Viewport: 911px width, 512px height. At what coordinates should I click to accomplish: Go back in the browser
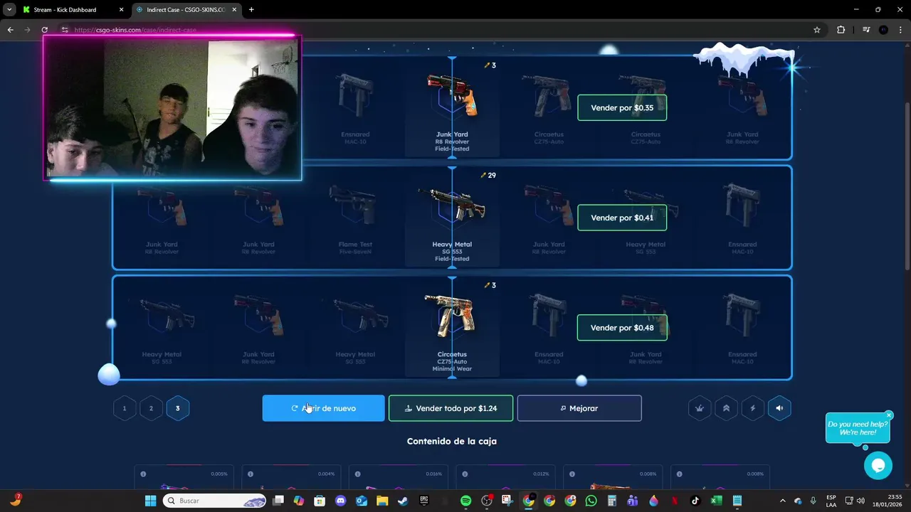click(10, 30)
